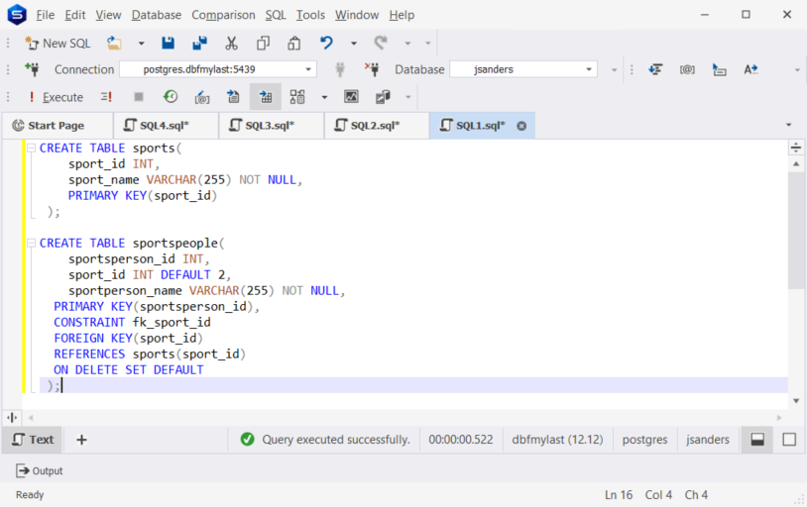This screenshot has width=807, height=507.
Task: Add a new view with plus button
Action: coord(81,440)
